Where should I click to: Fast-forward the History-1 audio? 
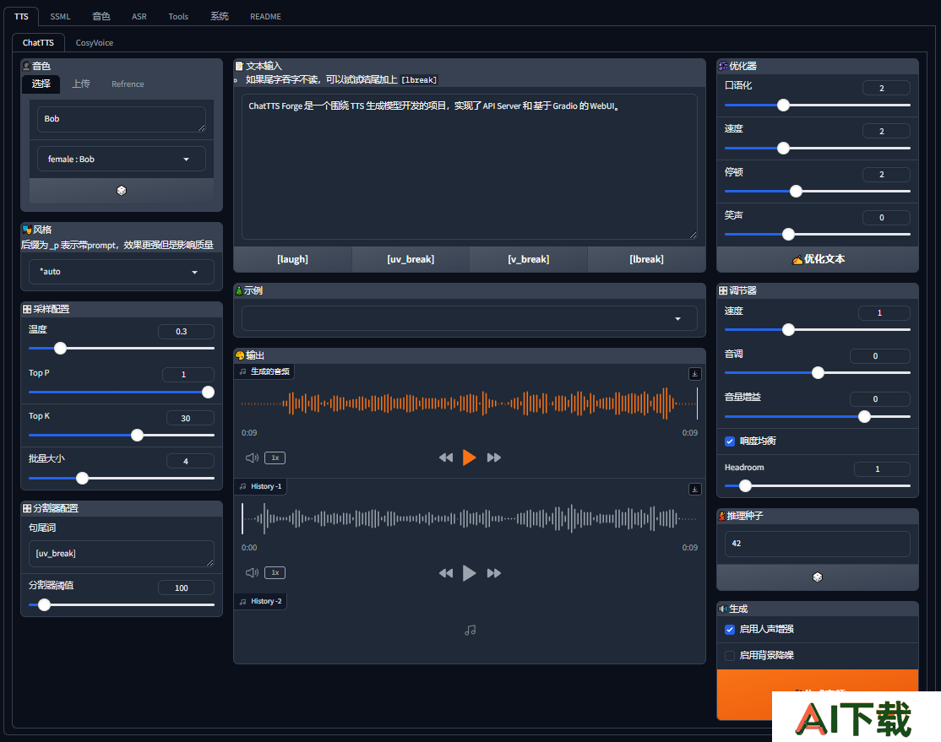(x=494, y=573)
